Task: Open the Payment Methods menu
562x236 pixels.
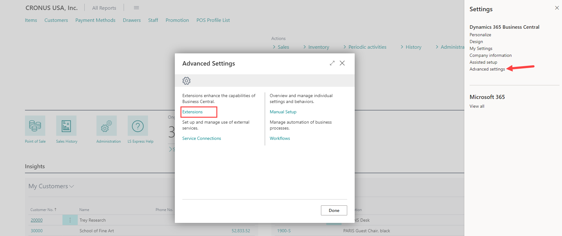Action: [x=96, y=20]
